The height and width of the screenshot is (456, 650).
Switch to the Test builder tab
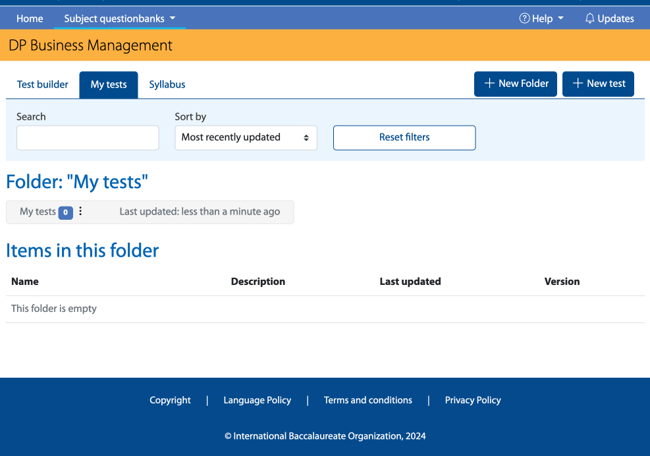43,84
